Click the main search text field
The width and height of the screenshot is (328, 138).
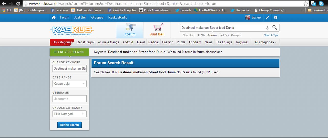[222, 28]
